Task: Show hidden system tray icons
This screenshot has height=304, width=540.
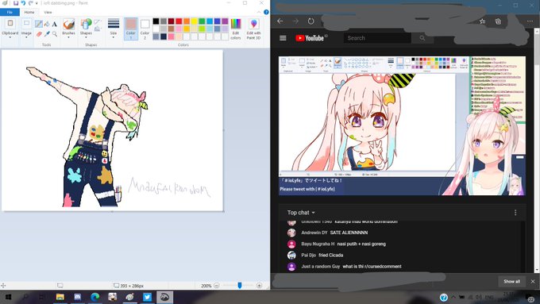Action: point(453,297)
